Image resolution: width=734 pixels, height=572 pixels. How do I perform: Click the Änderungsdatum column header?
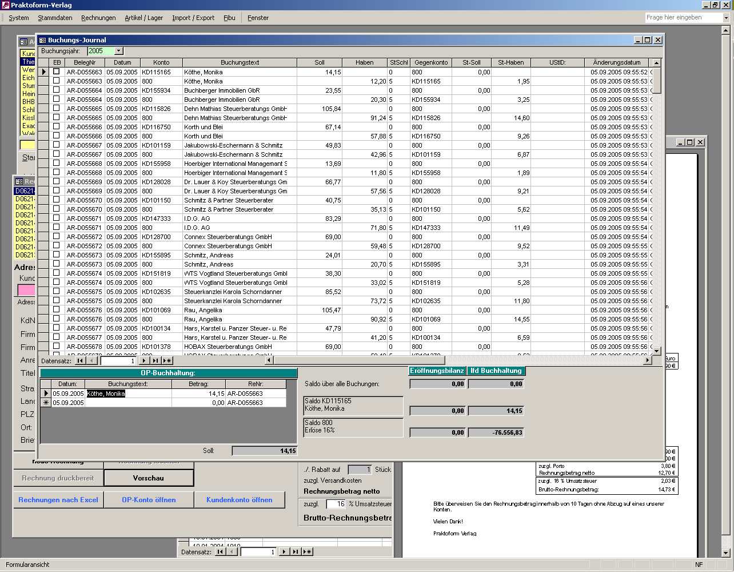(617, 62)
